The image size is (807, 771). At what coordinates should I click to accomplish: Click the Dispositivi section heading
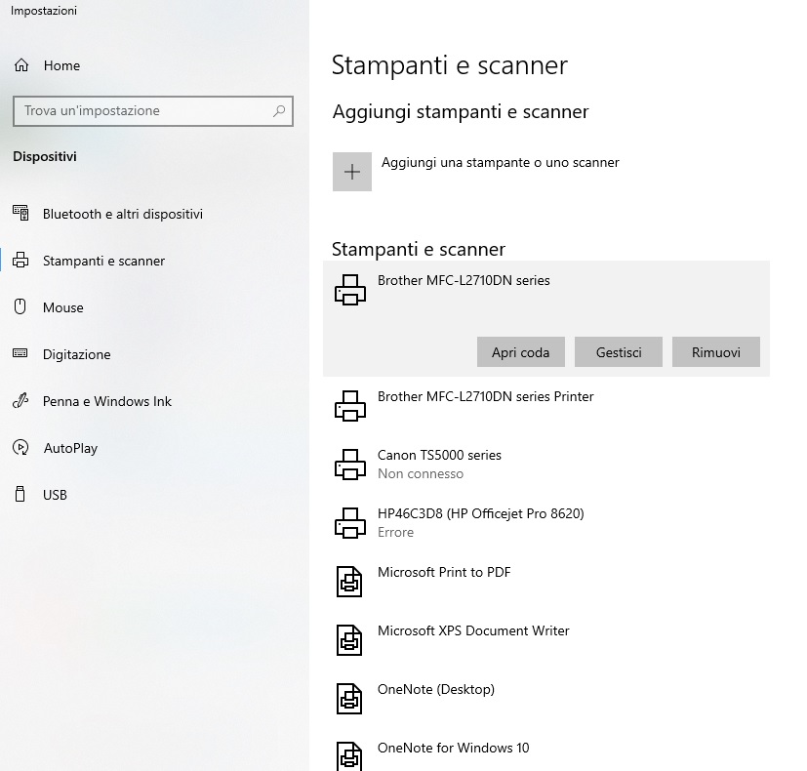(45, 156)
